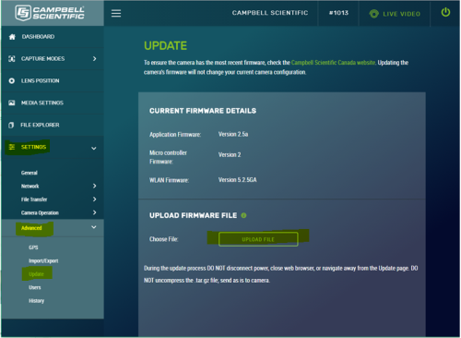Click the Campbell Scientific logo
Viewport: 461px width, 338px height.
pos(50,13)
